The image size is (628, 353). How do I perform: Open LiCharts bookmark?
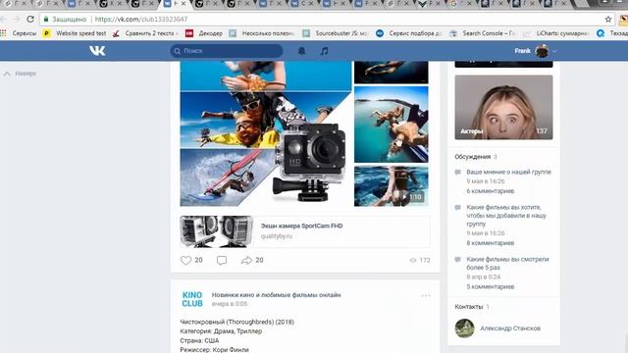(556, 33)
